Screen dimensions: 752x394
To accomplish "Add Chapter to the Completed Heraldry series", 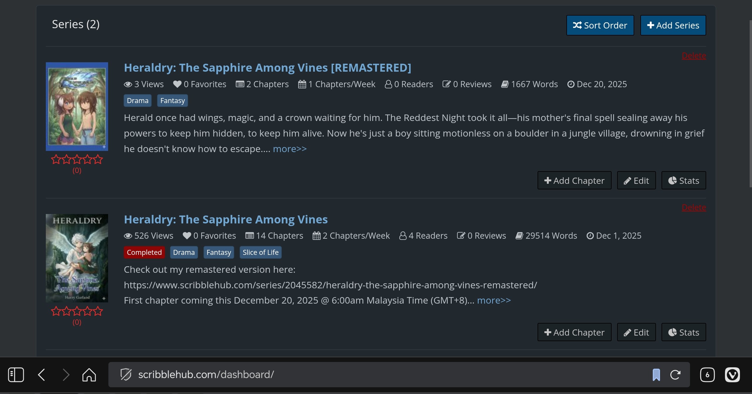I will tap(574, 332).
